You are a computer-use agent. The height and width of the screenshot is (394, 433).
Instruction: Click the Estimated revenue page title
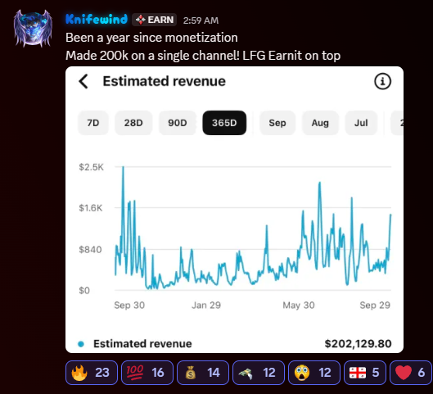click(164, 81)
